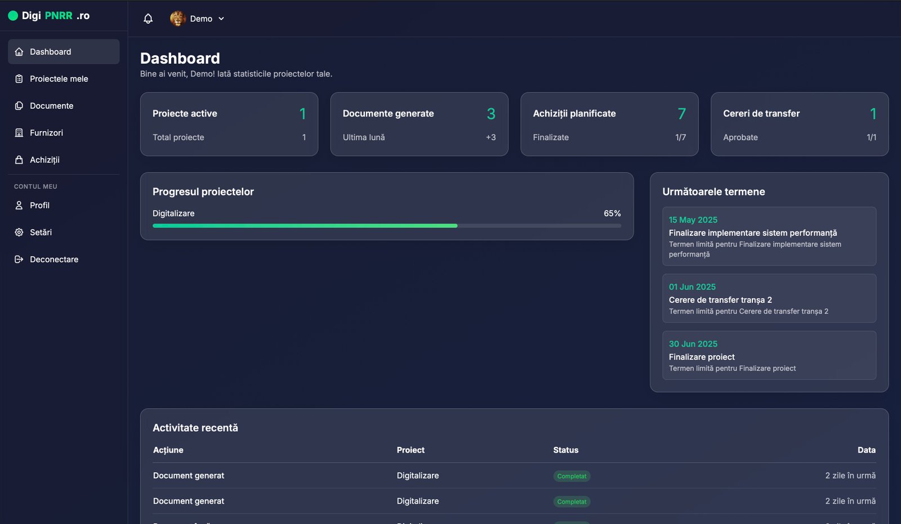
Task: Open the Dashboard home icon in sidebar
Action: click(19, 51)
